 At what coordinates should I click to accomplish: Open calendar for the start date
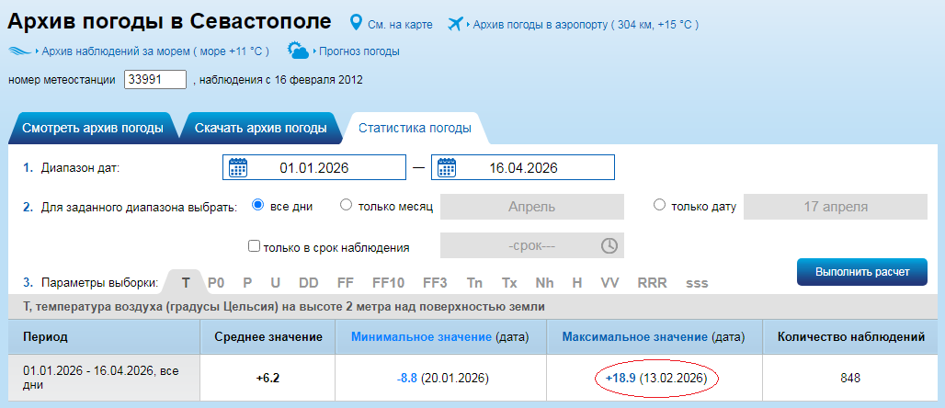coord(238,168)
